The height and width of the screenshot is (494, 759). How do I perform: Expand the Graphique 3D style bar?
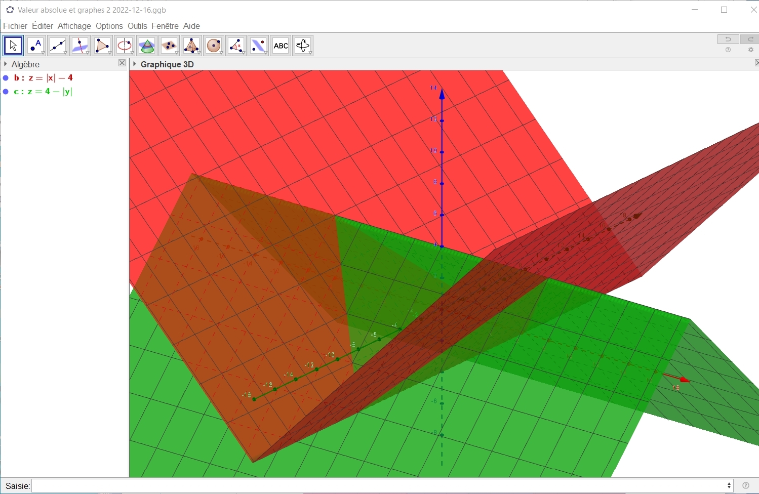pos(134,64)
